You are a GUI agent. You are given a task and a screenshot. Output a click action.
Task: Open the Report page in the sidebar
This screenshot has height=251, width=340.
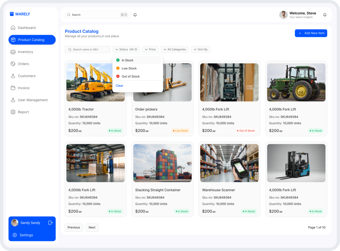coord(23,112)
